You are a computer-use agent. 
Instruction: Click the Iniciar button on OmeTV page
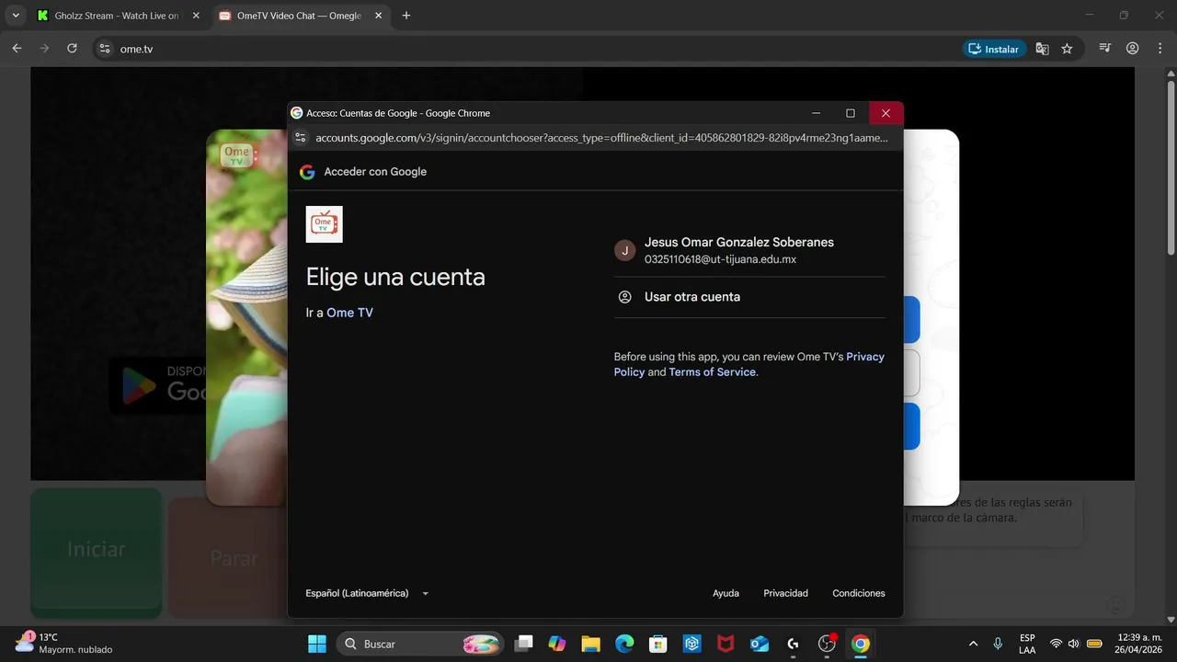click(96, 550)
